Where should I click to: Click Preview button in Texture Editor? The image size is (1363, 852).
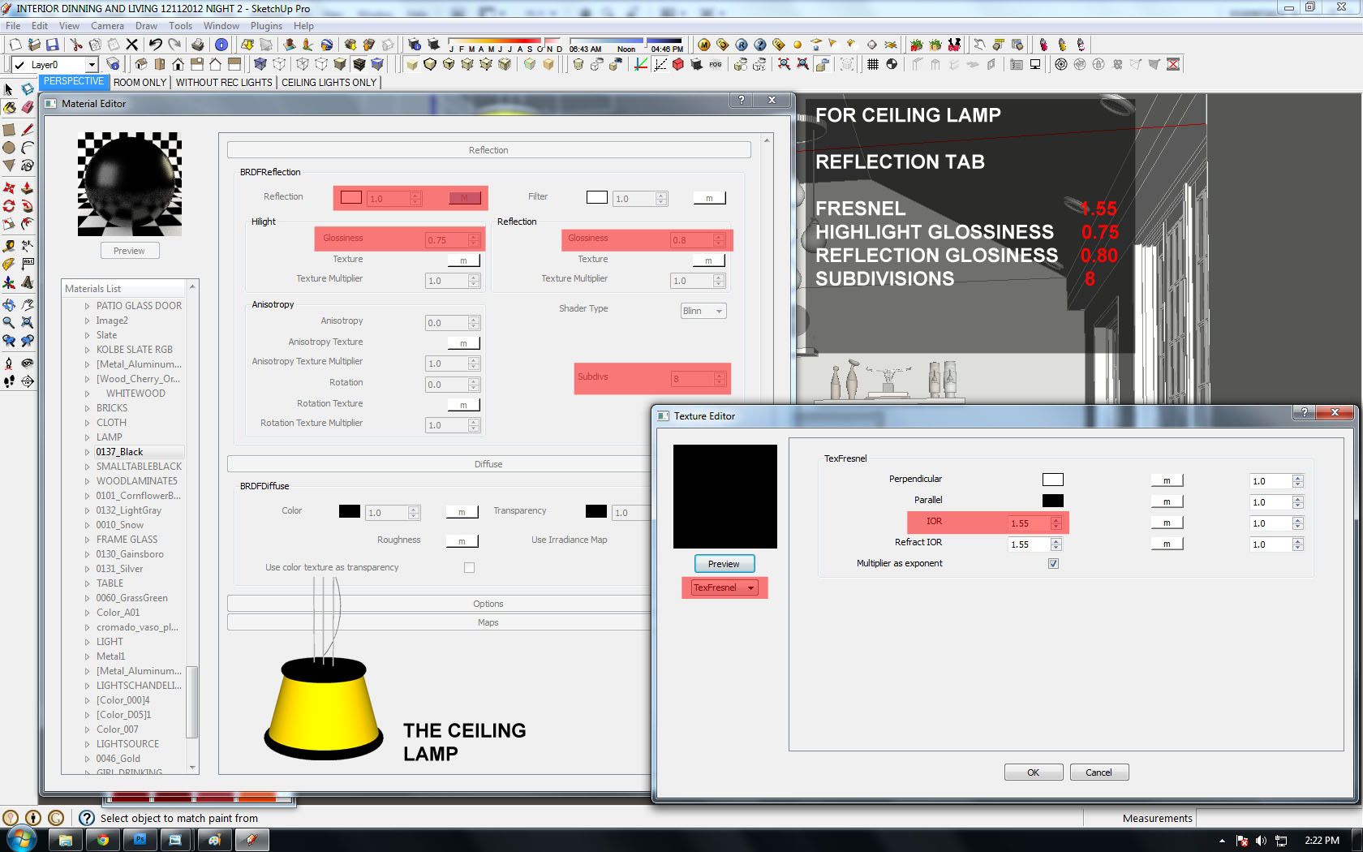point(724,564)
